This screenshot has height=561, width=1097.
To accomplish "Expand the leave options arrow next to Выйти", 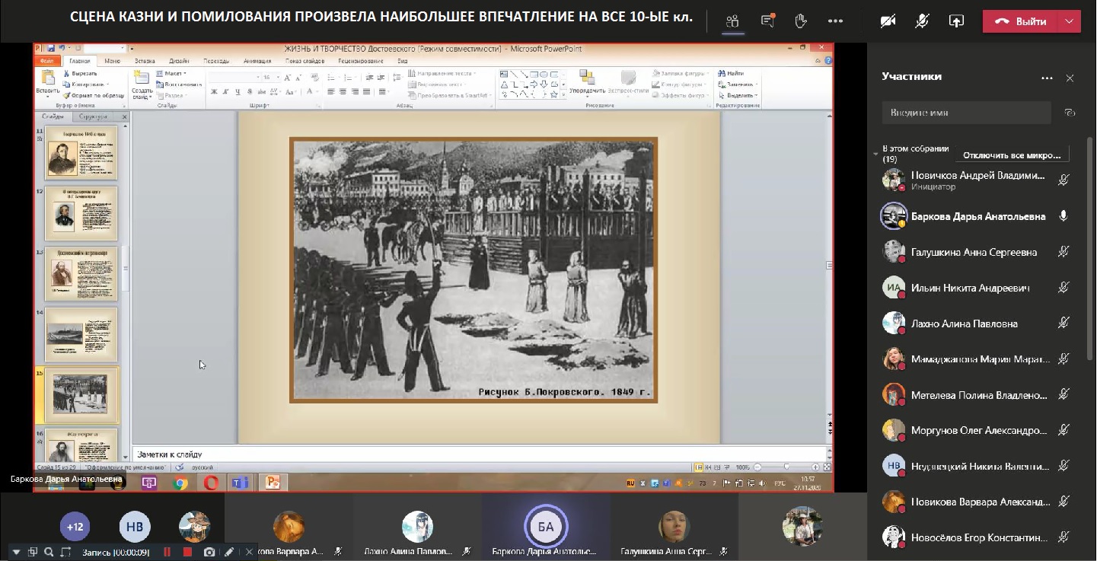I will pyautogui.click(x=1069, y=21).
